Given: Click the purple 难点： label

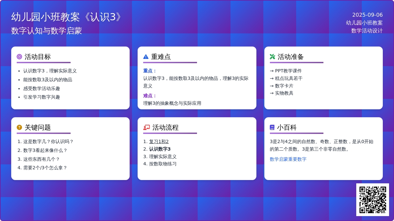Looking at the screenshot, I should (x=150, y=96).
